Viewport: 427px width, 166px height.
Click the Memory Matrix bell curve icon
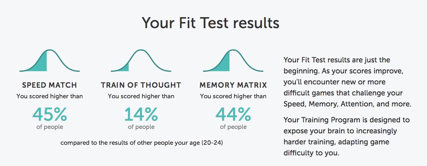(x=233, y=62)
